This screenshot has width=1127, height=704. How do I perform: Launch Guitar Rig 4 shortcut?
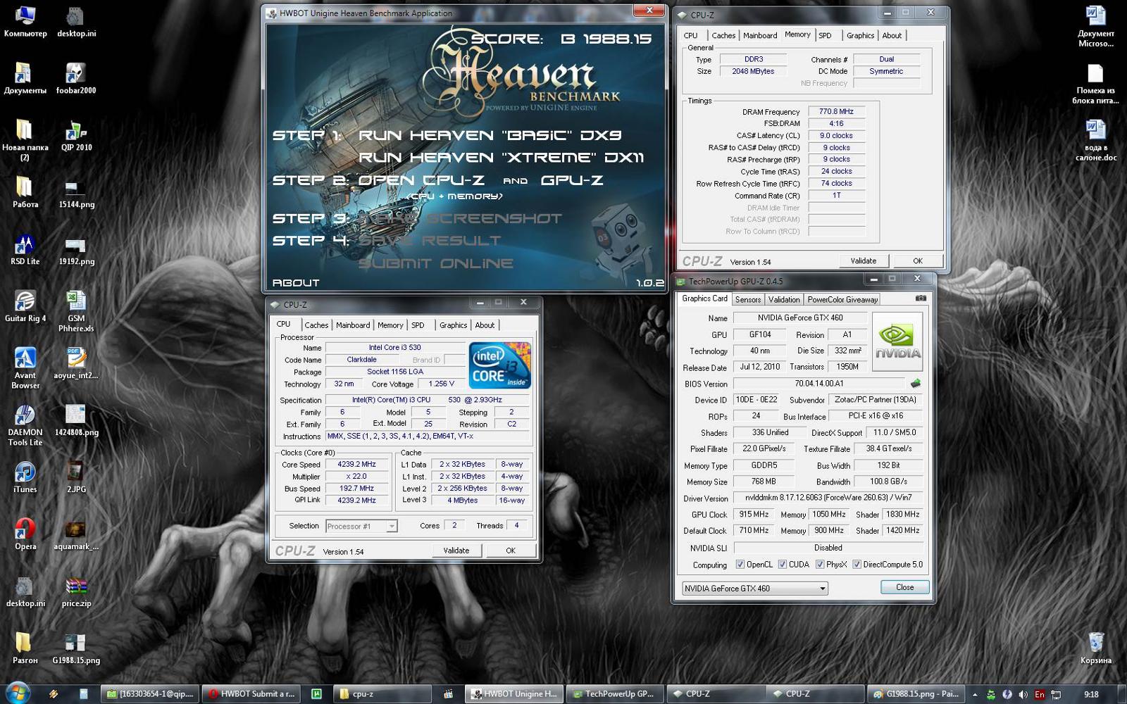click(25, 306)
